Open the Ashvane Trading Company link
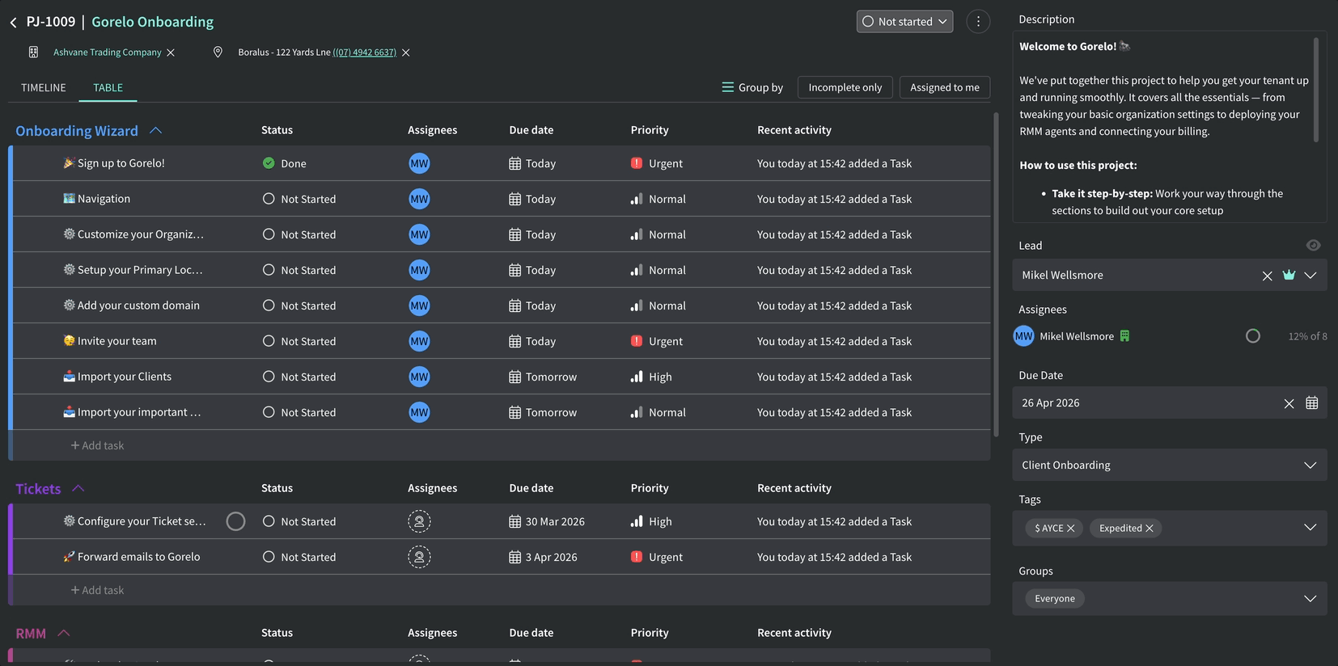1338x666 pixels. [x=108, y=53]
